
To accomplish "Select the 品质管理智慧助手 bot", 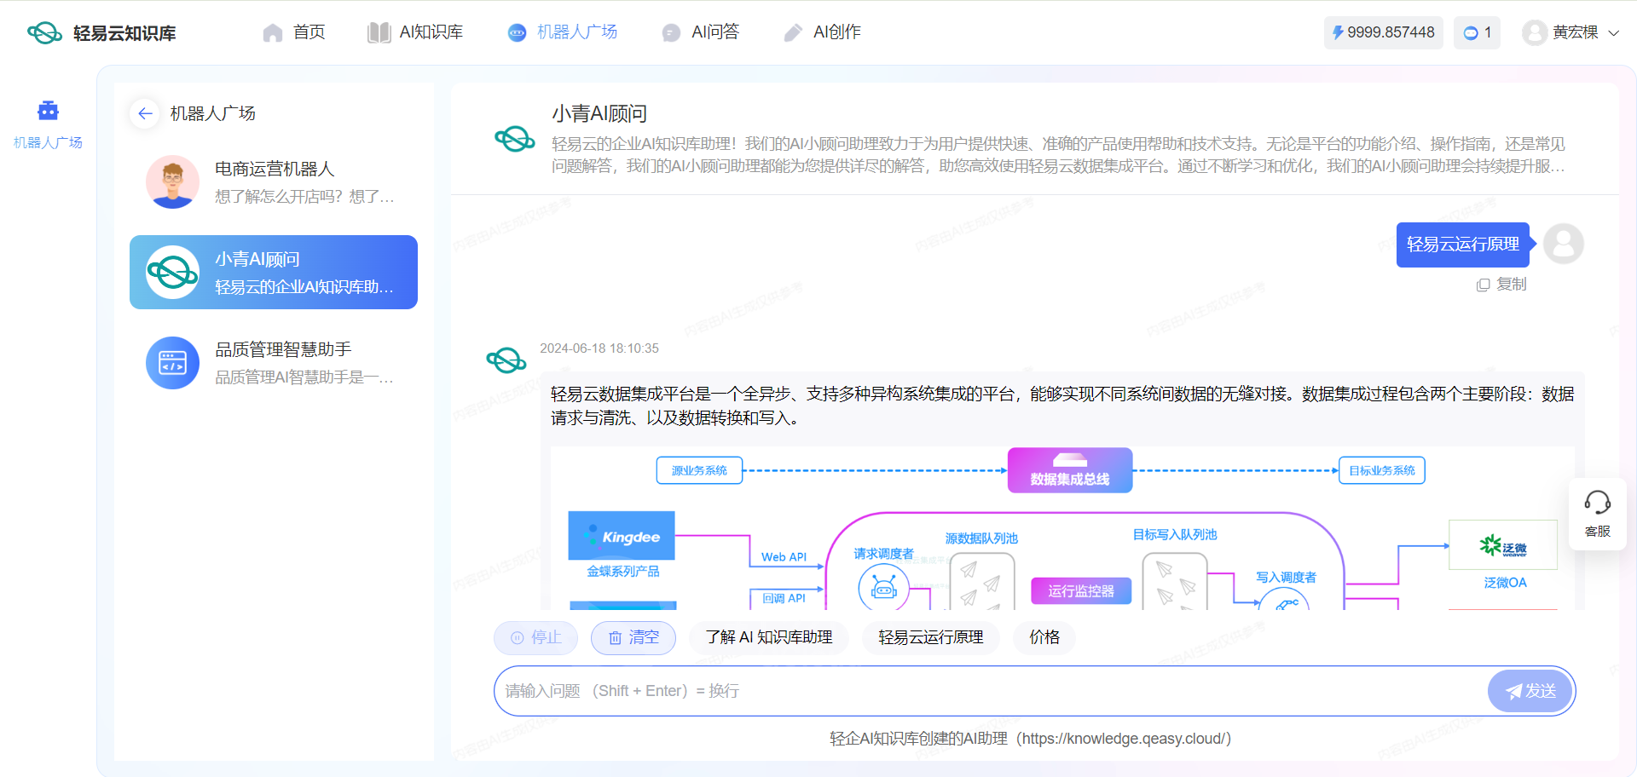I will coord(274,363).
